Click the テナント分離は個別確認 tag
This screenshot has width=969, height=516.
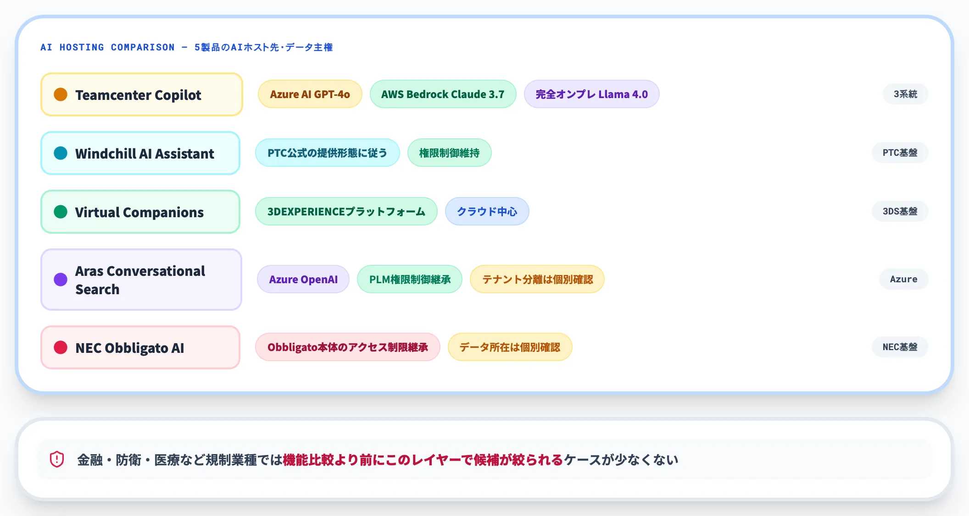click(x=537, y=280)
